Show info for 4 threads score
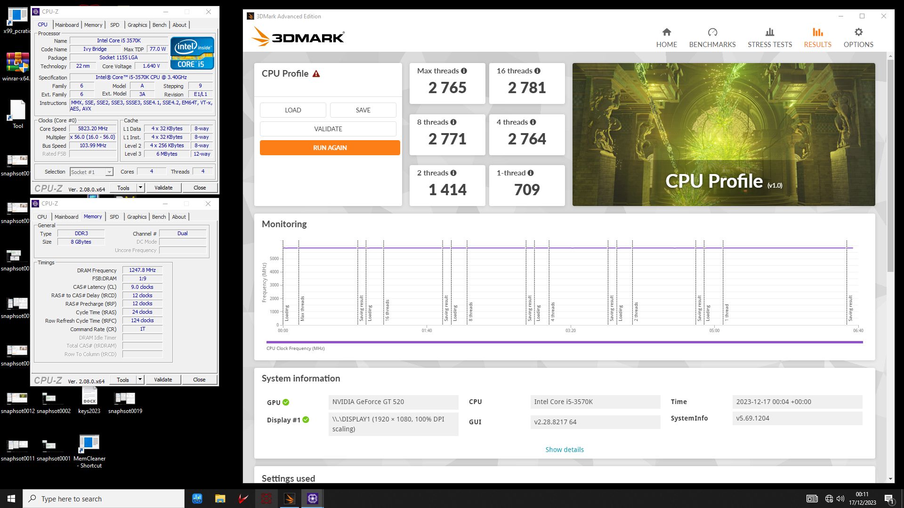 (x=533, y=122)
